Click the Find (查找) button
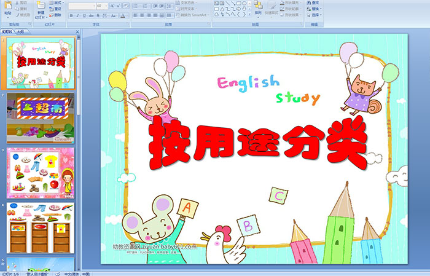 click(x=313, y=2)
